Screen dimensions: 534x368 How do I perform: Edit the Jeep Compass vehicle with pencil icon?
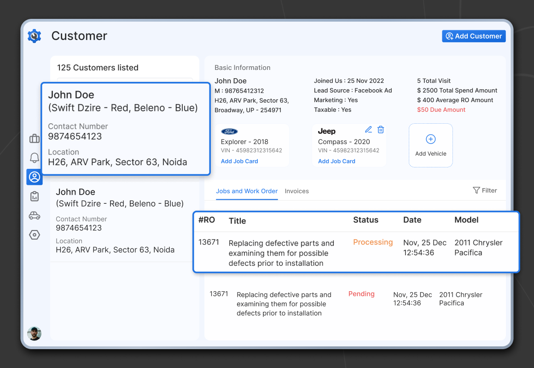[368, 130]
